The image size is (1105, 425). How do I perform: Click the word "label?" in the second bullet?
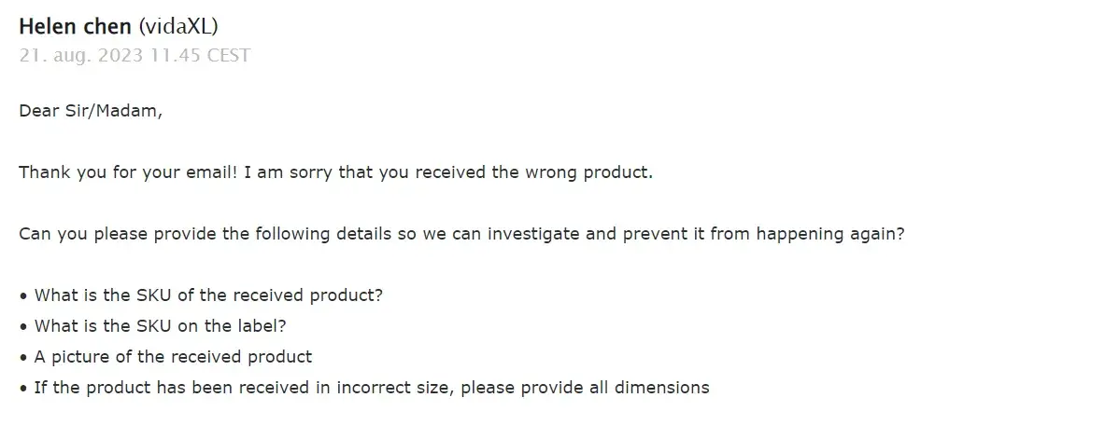263,326
